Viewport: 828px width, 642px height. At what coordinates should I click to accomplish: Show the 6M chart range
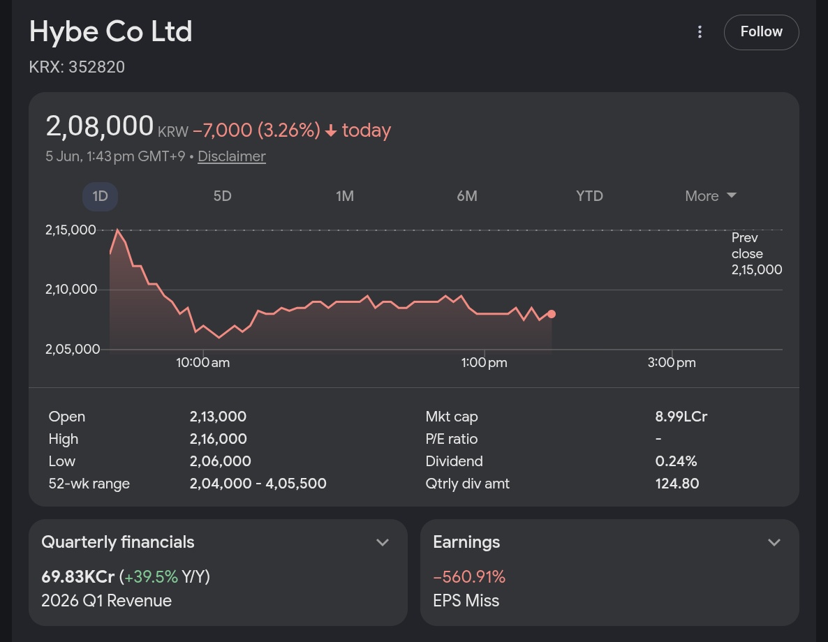(467, 196)
